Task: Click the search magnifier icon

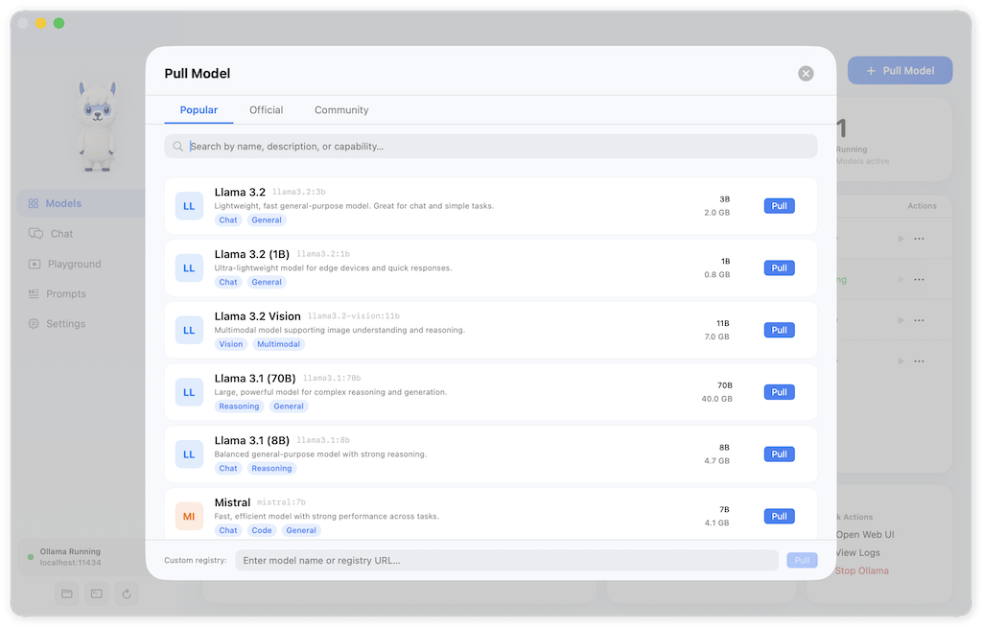Action: pyautogui.click(x=177, y=147)
